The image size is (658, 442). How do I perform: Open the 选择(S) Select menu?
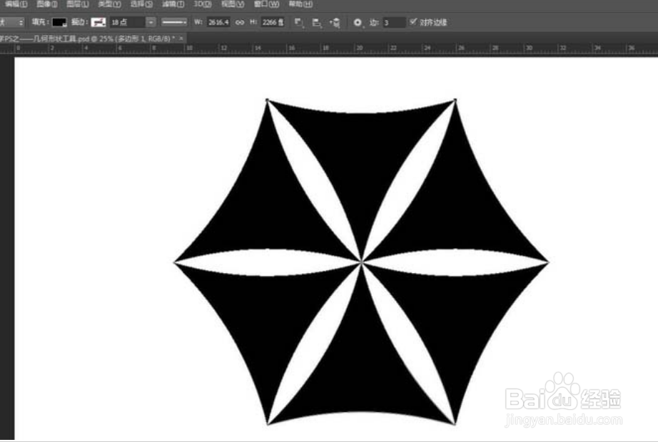click(141, 4)
